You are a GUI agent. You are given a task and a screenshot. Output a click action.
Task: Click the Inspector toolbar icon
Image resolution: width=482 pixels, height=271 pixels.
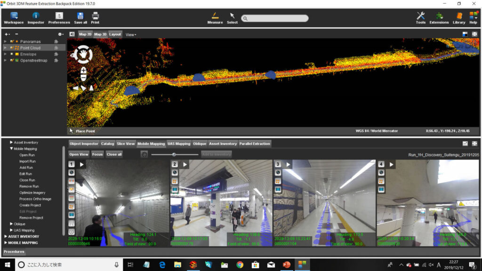coord(36,17)
